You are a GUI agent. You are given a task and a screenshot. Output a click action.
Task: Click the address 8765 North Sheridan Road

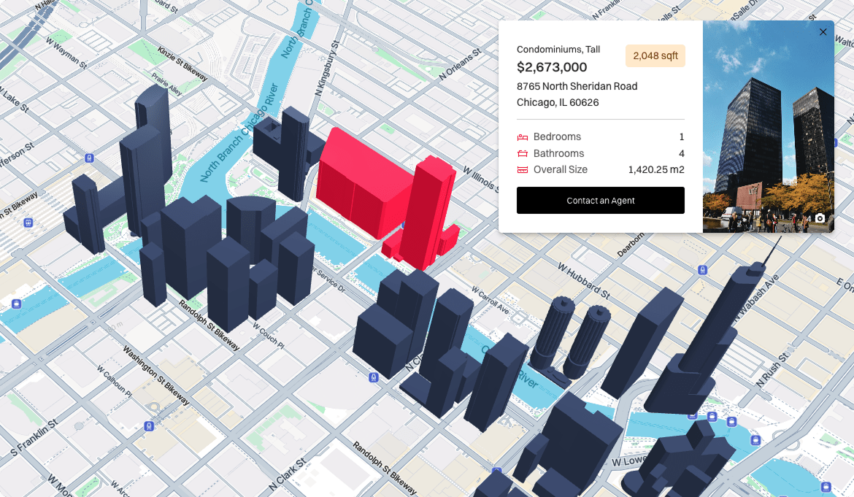point(577,86)
